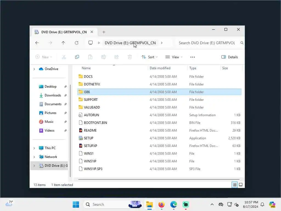
Task: Close the DVD Drive tab
Action: coord(92,32)
